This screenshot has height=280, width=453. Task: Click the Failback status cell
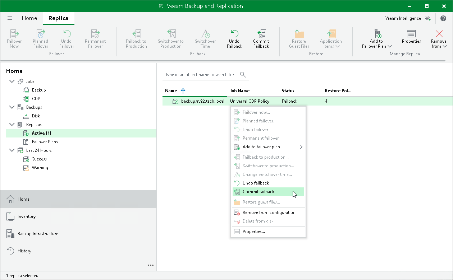click(289, 101)
